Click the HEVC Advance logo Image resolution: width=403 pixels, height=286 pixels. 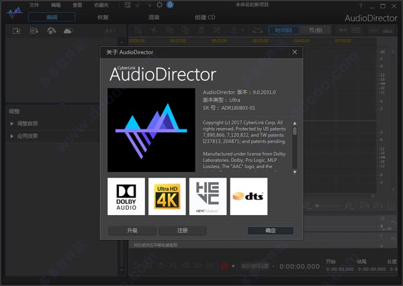click(208, 196)
